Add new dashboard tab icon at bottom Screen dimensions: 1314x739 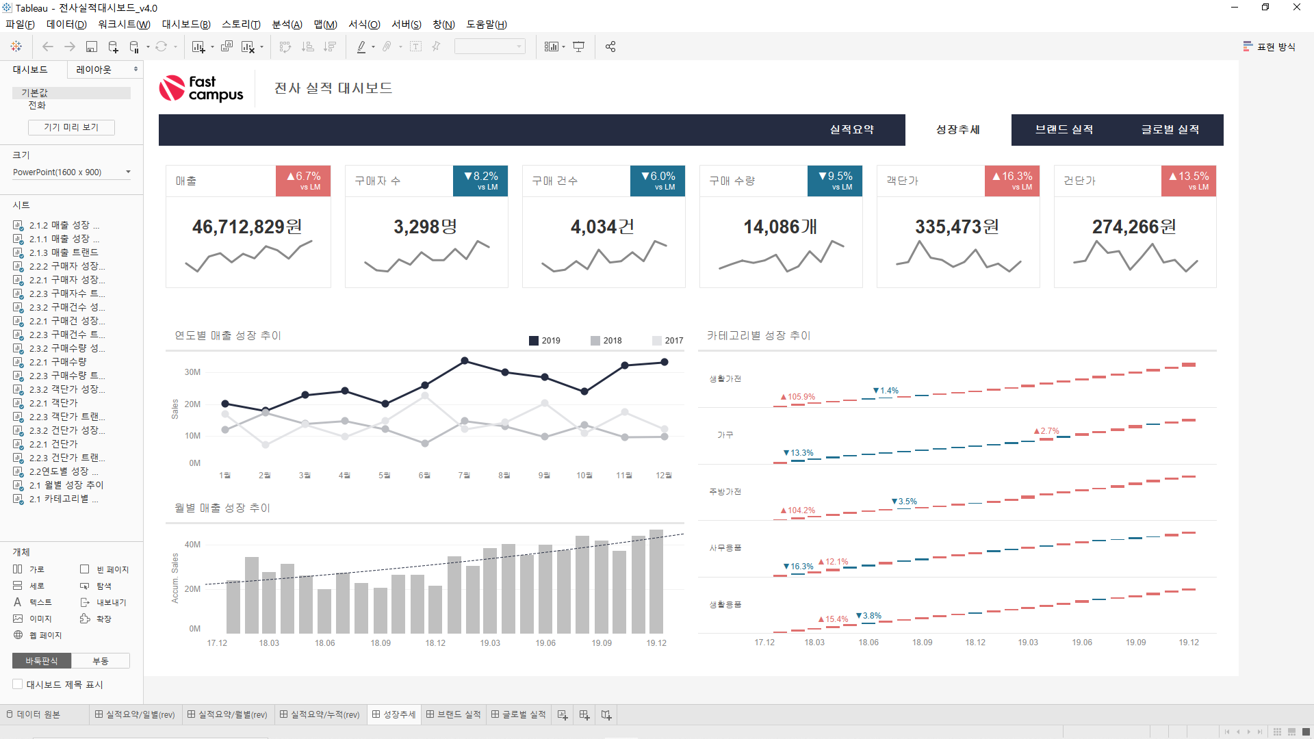pos(584,714)
